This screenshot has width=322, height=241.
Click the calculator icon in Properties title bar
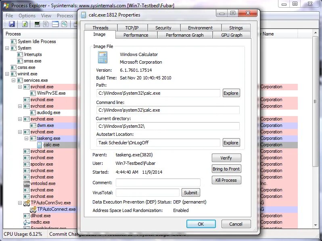coord(84,15)
